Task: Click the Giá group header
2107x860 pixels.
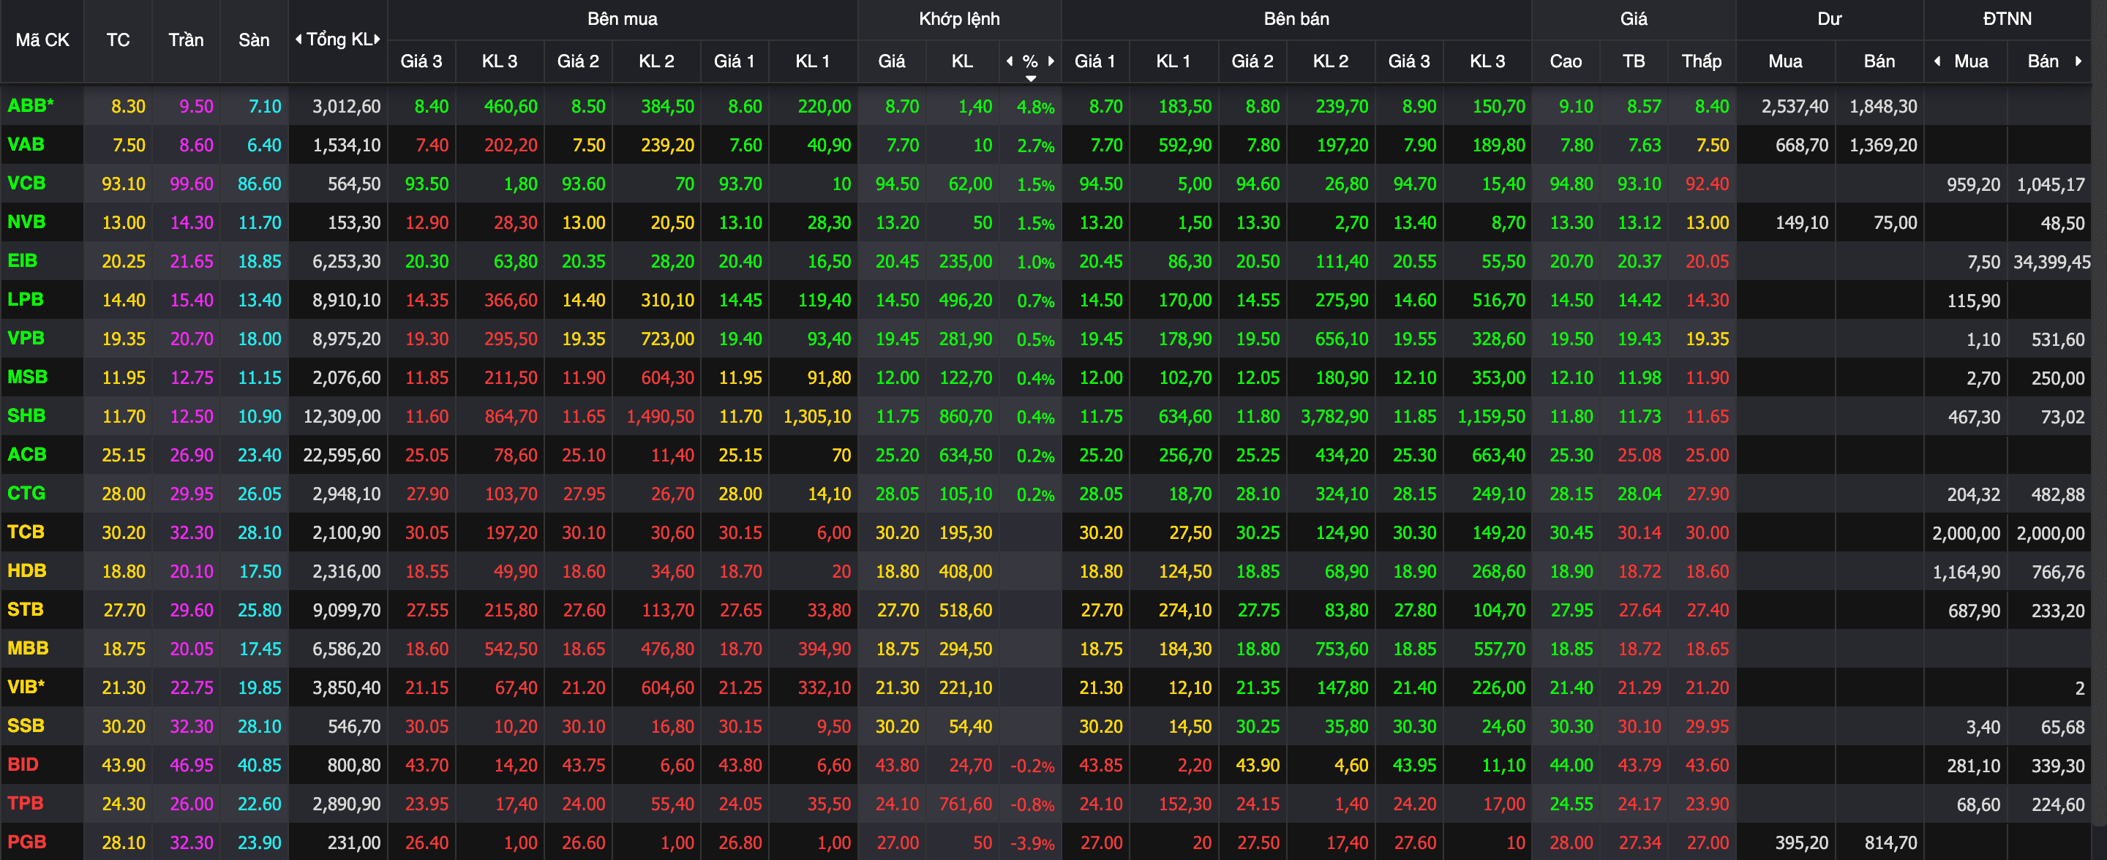Action: (1634, 19)
